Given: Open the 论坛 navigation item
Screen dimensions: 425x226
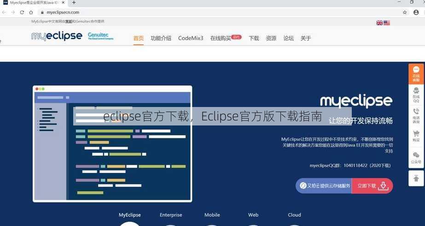Looking at the screenshot, I should (x=288, y=38).
